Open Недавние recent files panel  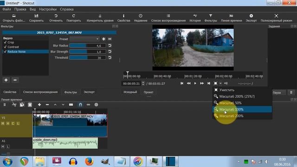pyautogui.click(x=141, y=18)
